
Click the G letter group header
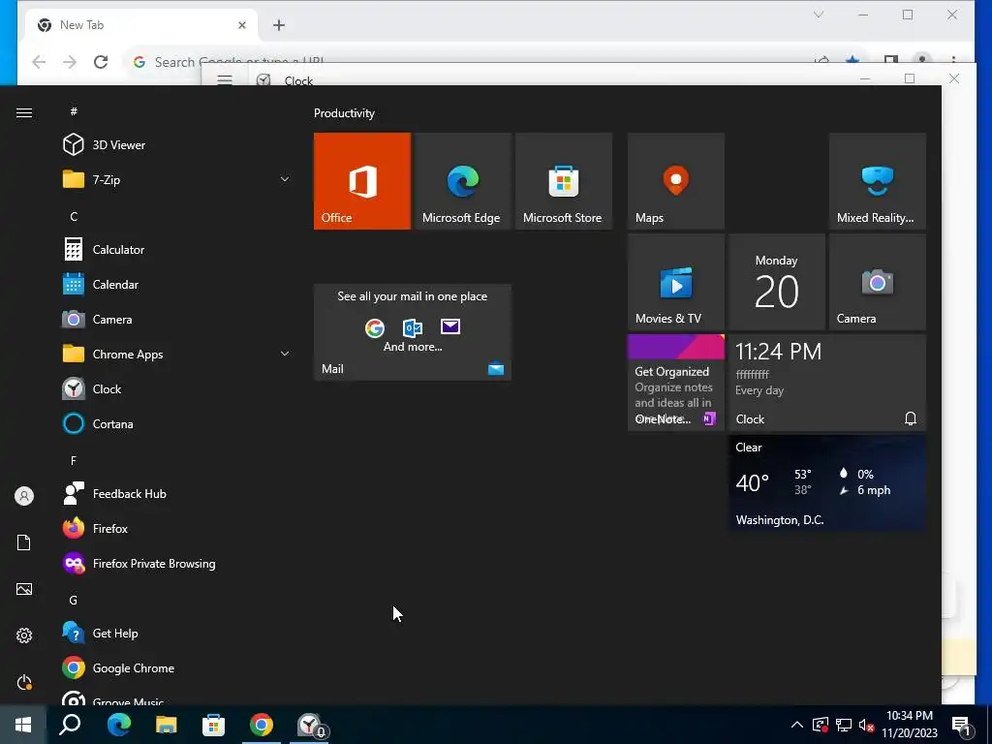(74, 600)
